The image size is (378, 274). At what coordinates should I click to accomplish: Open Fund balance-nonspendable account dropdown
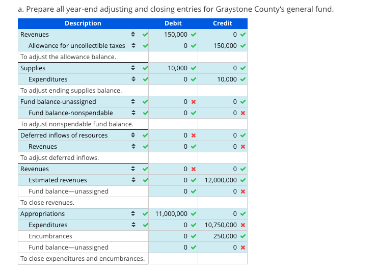(133, 113)
